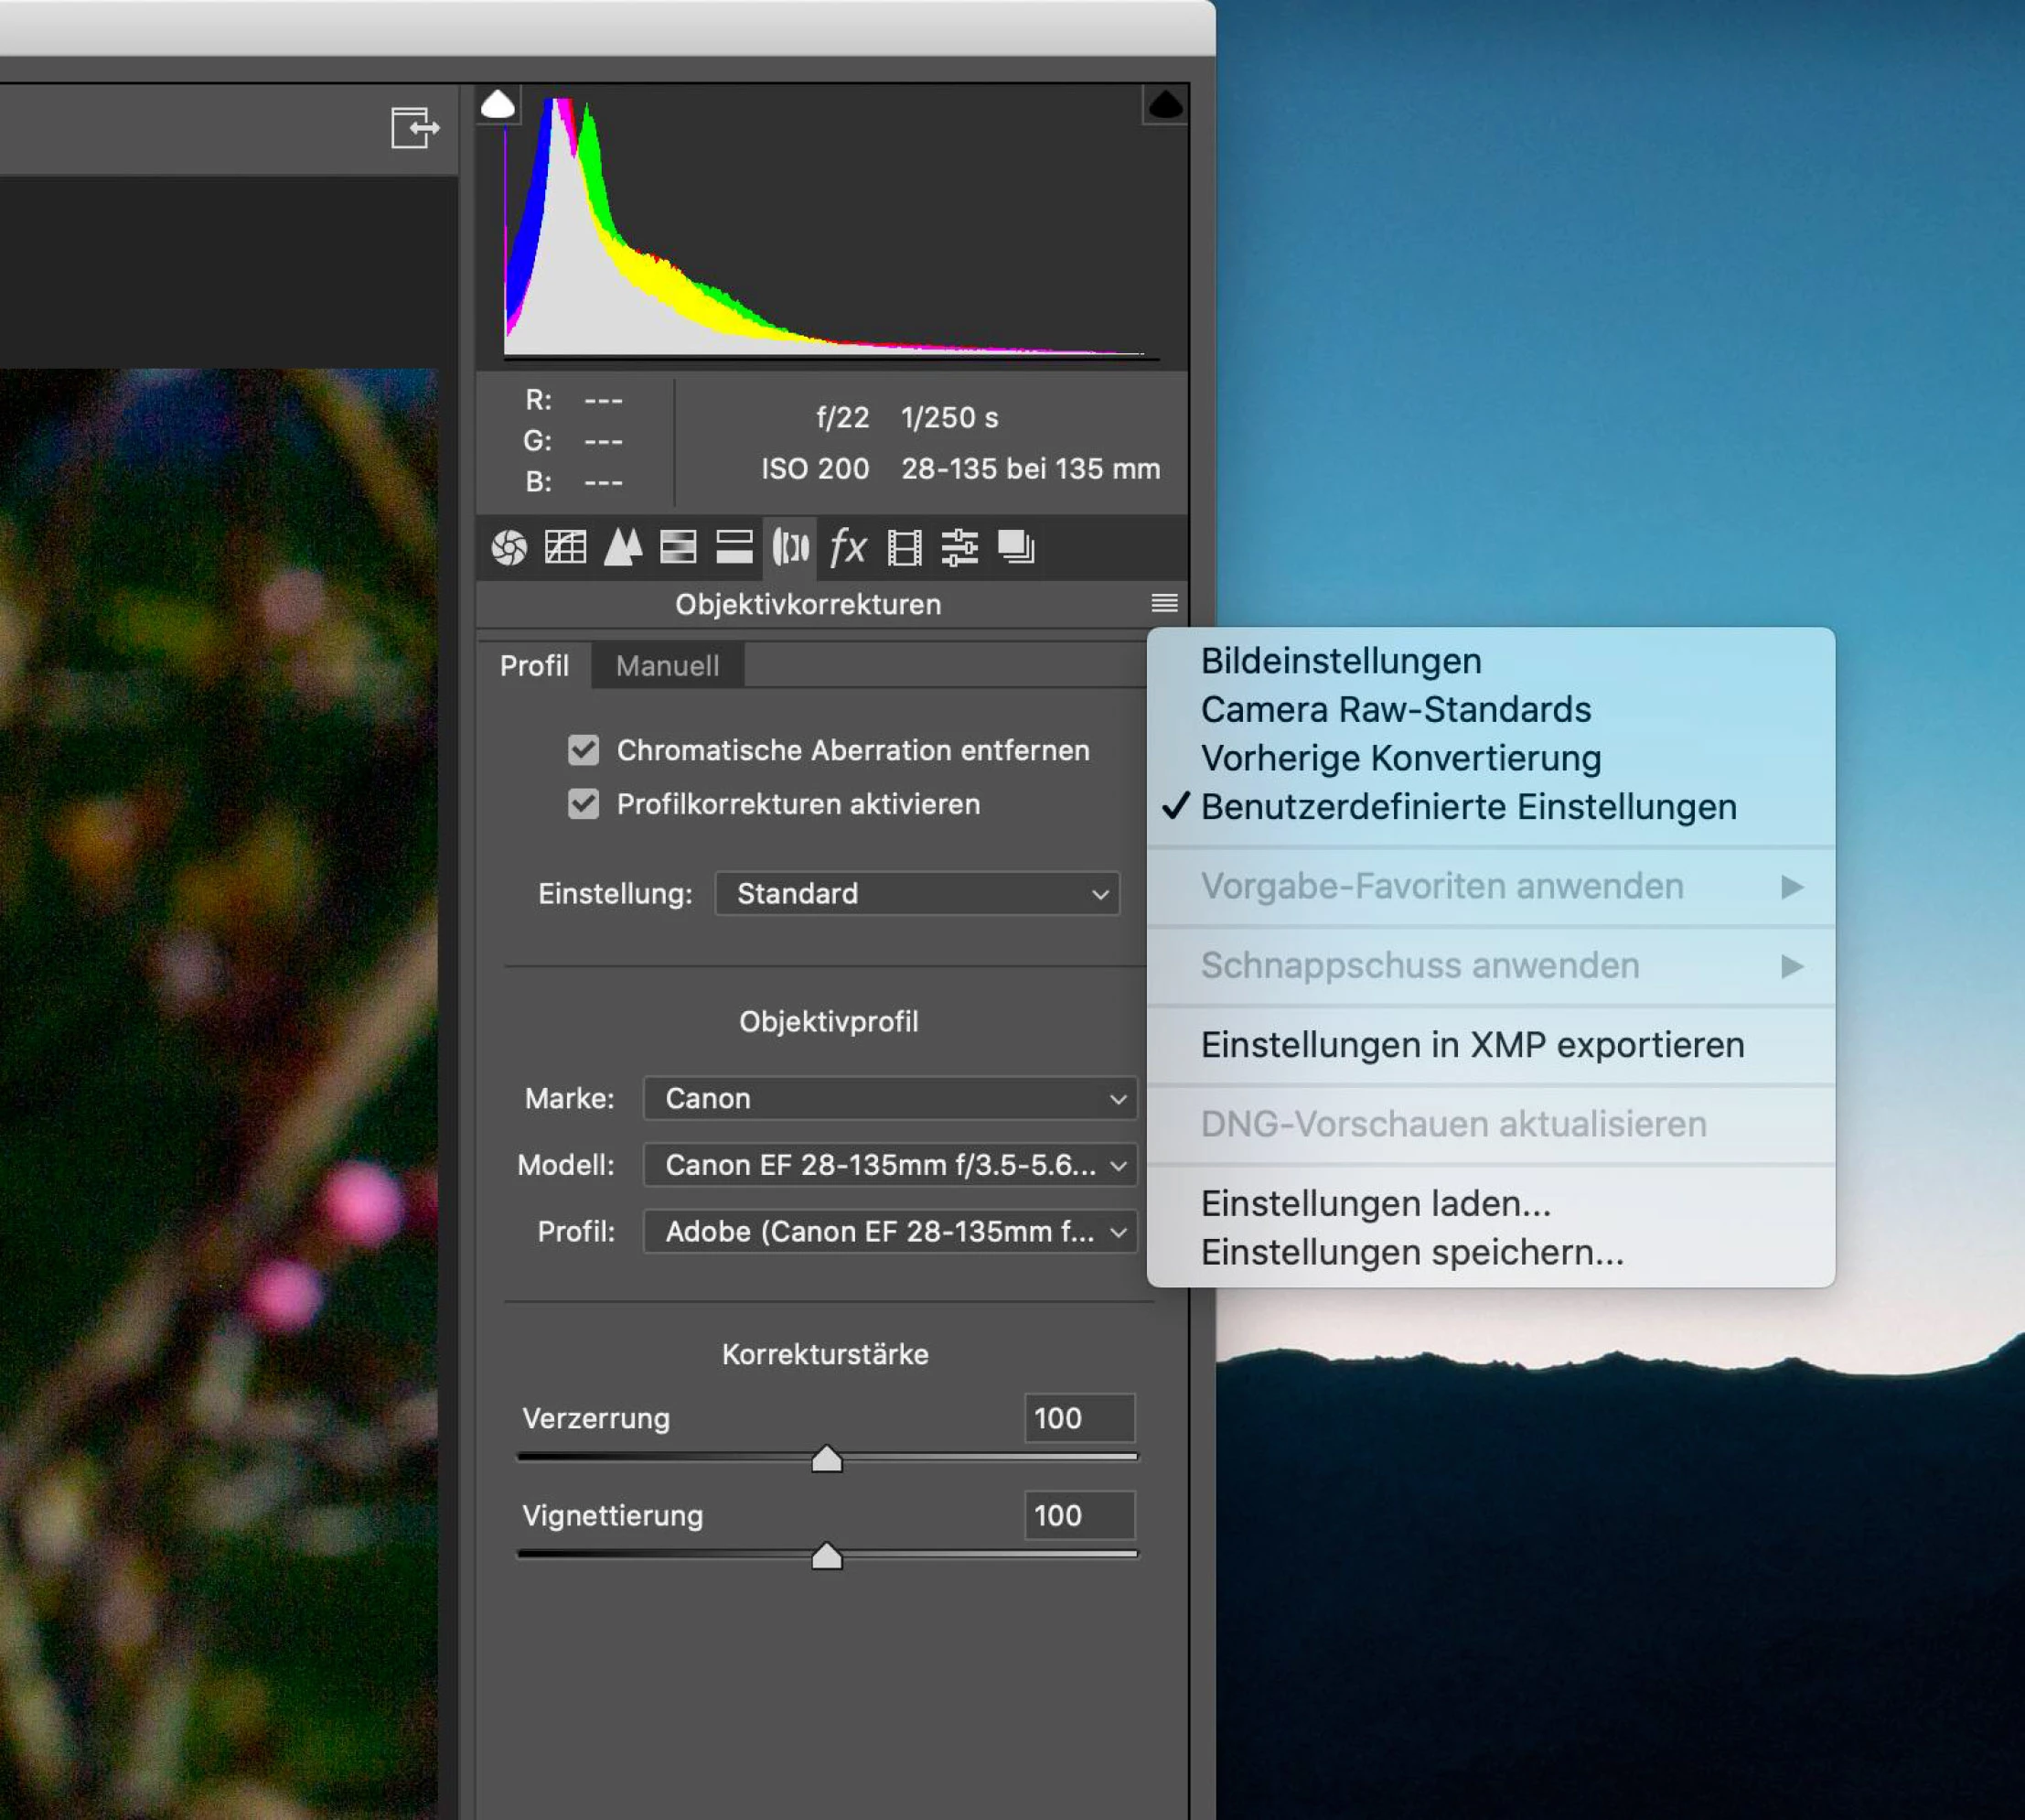Open the Modell lens dropdown

pos(890,1165)
